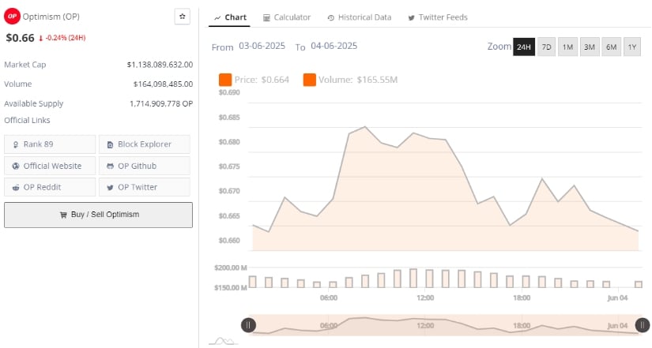Open the Official Website link

pyautogui.click(x=50, y=166)
